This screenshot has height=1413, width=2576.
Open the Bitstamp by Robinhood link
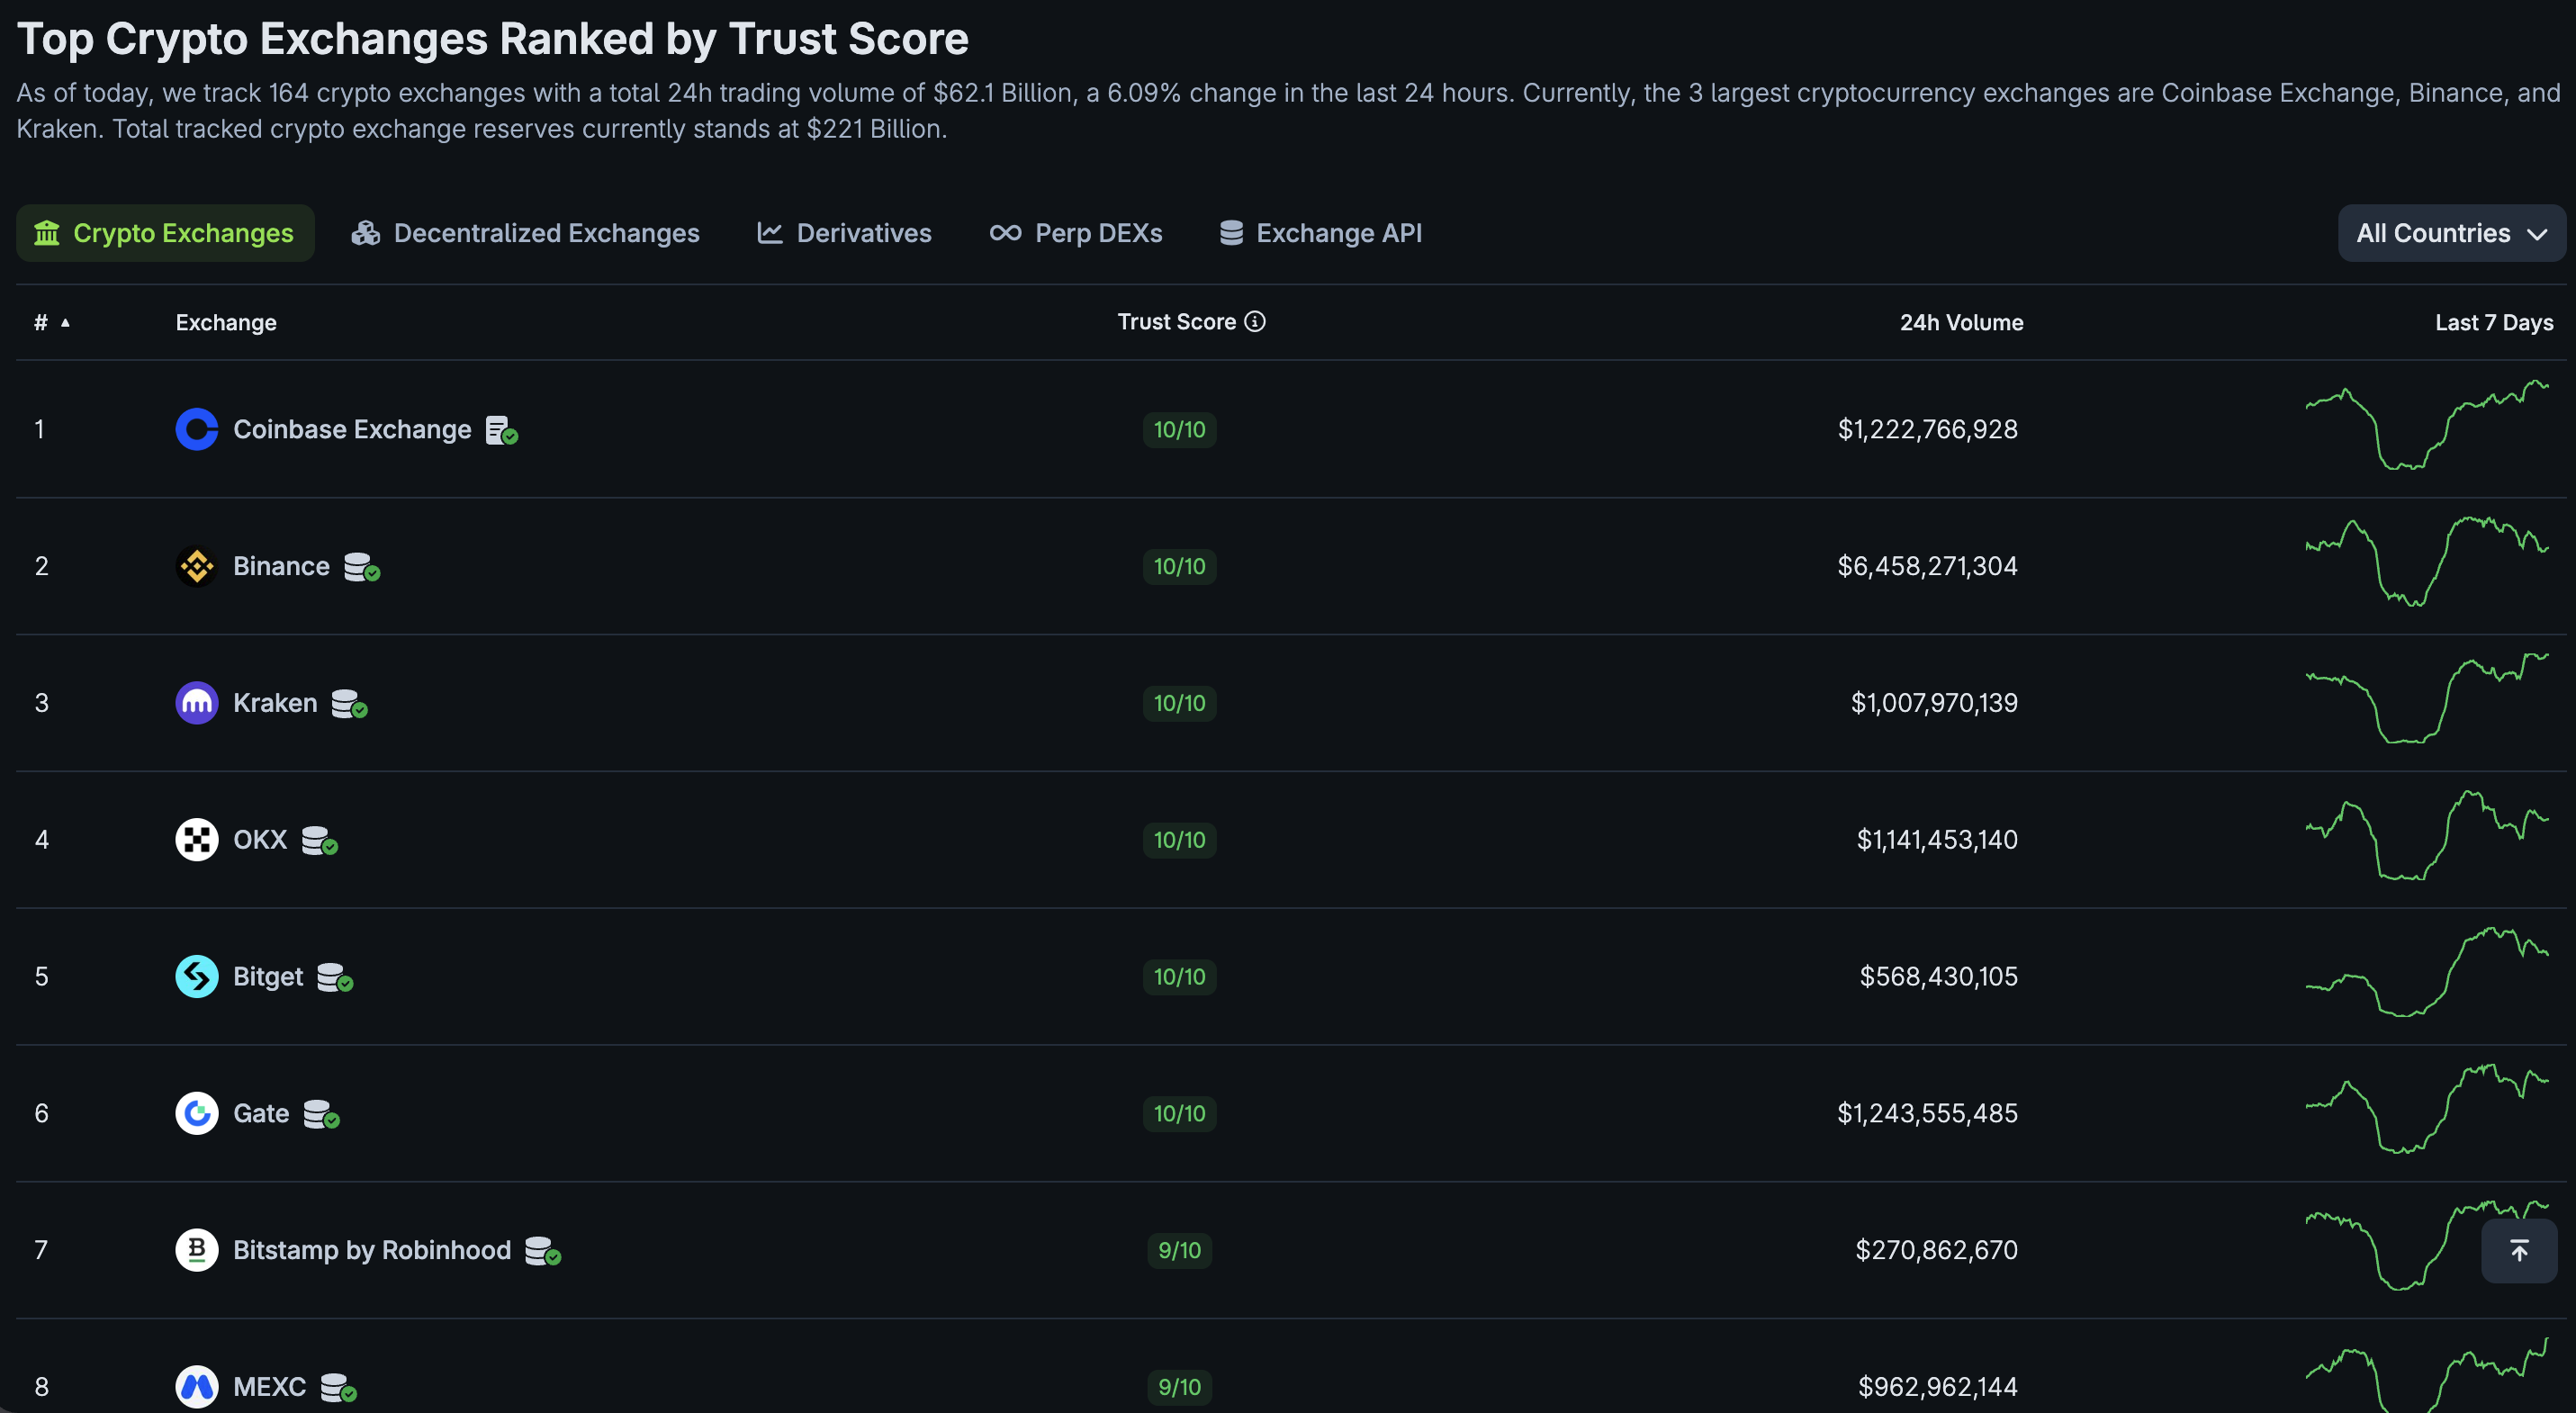tap(372, 1250)
